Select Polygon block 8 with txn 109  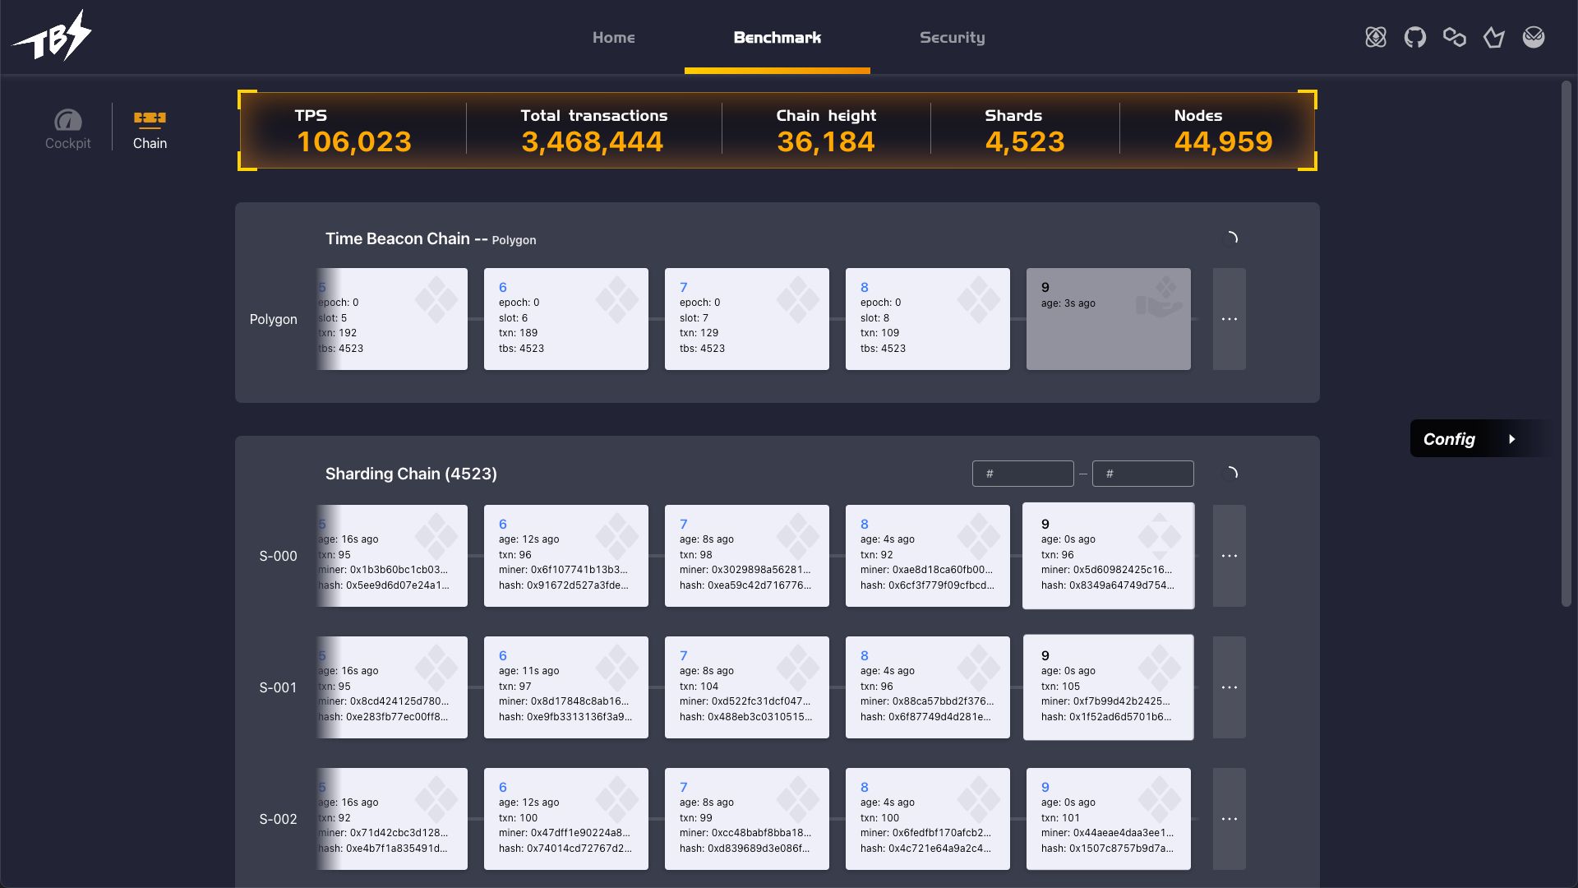pyautogui.click(x=928, y=319)
